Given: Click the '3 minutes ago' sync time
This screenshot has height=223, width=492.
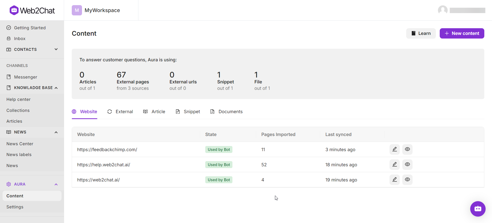Looking at the screenshot, I should (x=340, y=150).
